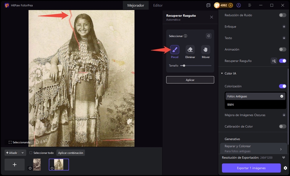Expand the Enfoque options arrow
The width and height of the screenshot is (290, 176).
click(x=284, y=26)
